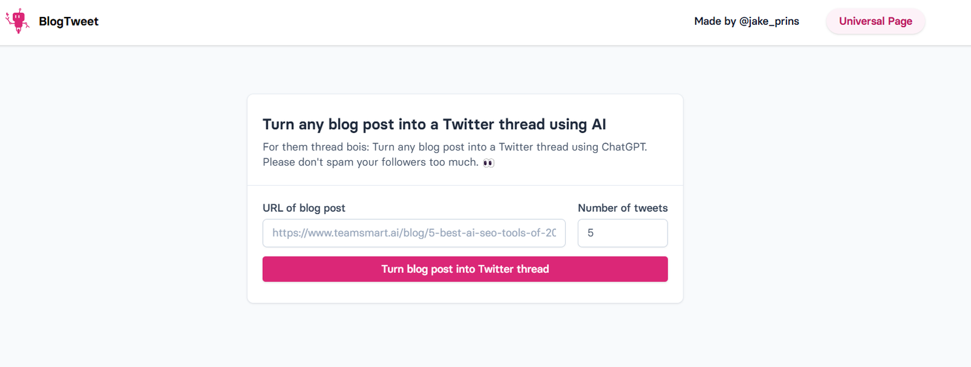Focus the URL of blog post field
Viewport: 971px width, 367px height.
coord(414,233)
